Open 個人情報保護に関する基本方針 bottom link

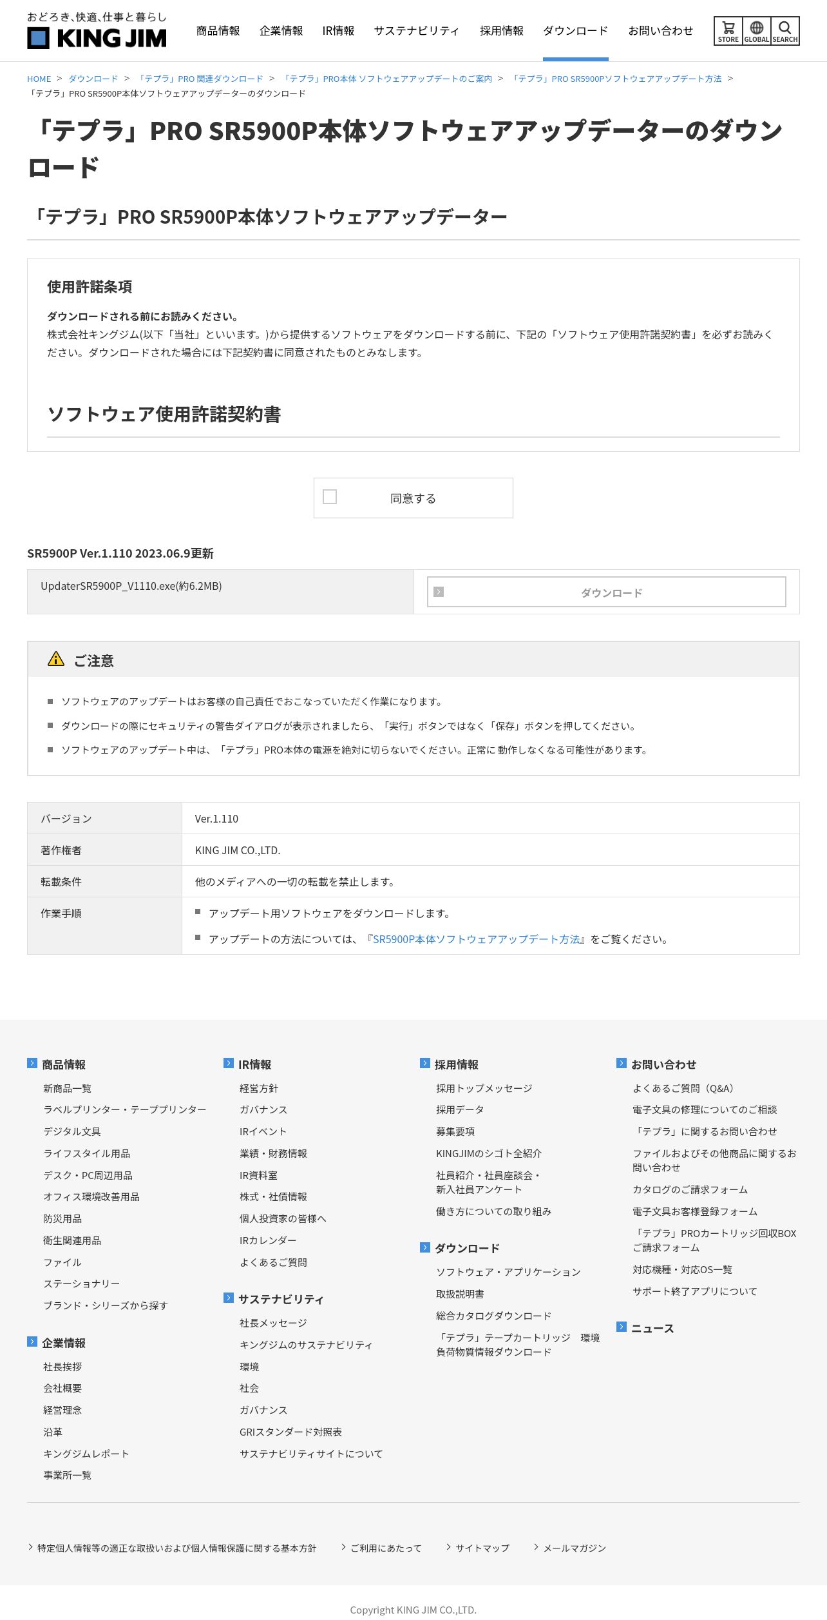176,1548
